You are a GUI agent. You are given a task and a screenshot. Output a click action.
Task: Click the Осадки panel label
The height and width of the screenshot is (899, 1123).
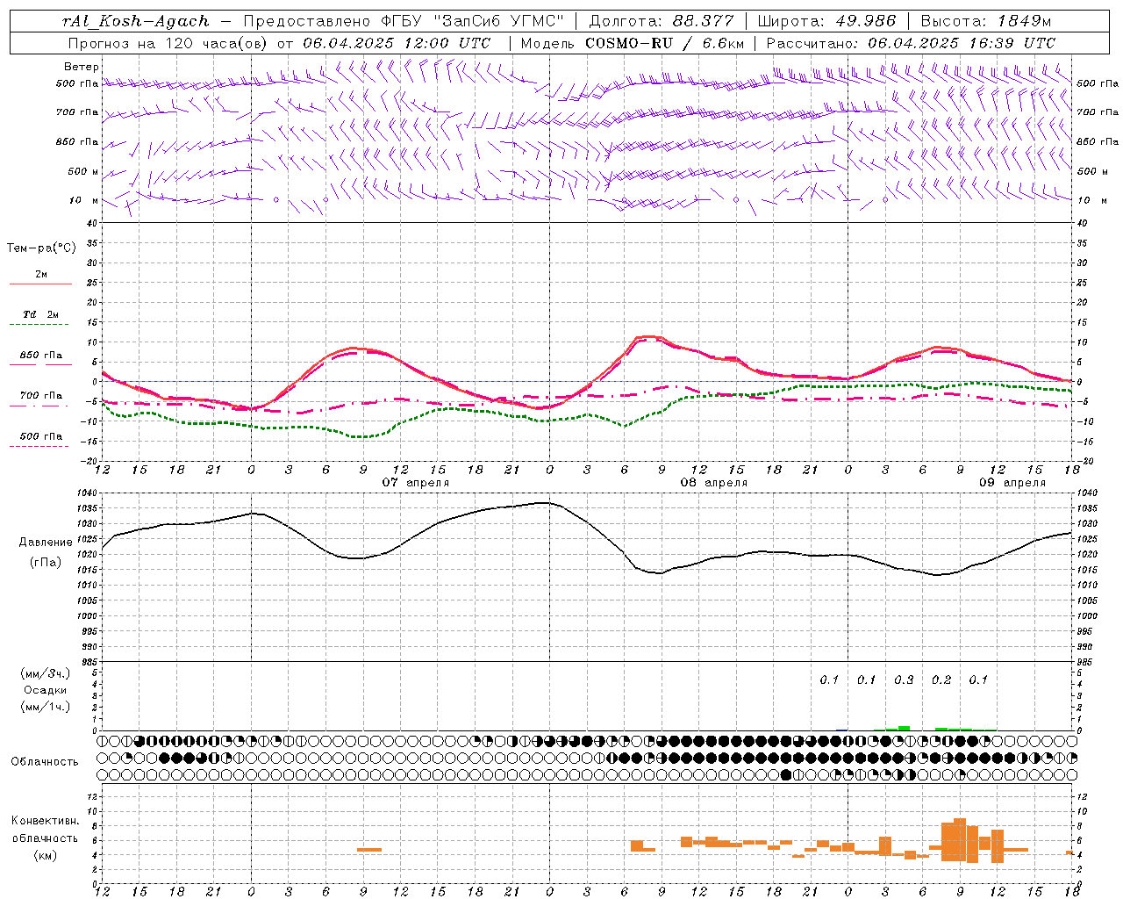tap(45, 690)
